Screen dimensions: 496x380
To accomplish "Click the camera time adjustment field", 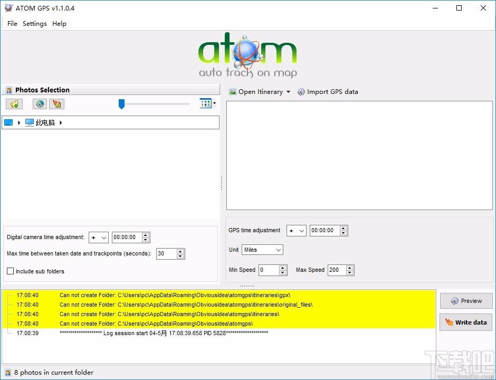I will click(x=127, y=237).
